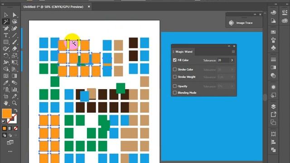Select the Hand tool

(6, 103)
